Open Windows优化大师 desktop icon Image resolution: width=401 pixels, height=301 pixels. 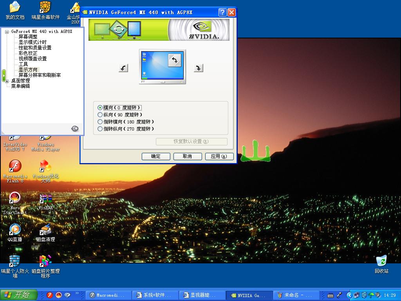point(45,171)
